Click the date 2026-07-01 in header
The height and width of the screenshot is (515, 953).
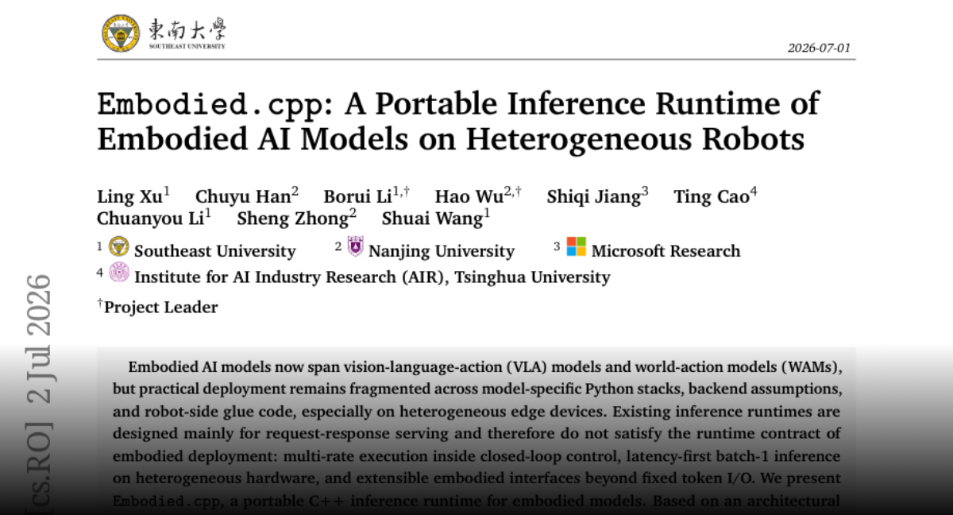click(819, 48)
